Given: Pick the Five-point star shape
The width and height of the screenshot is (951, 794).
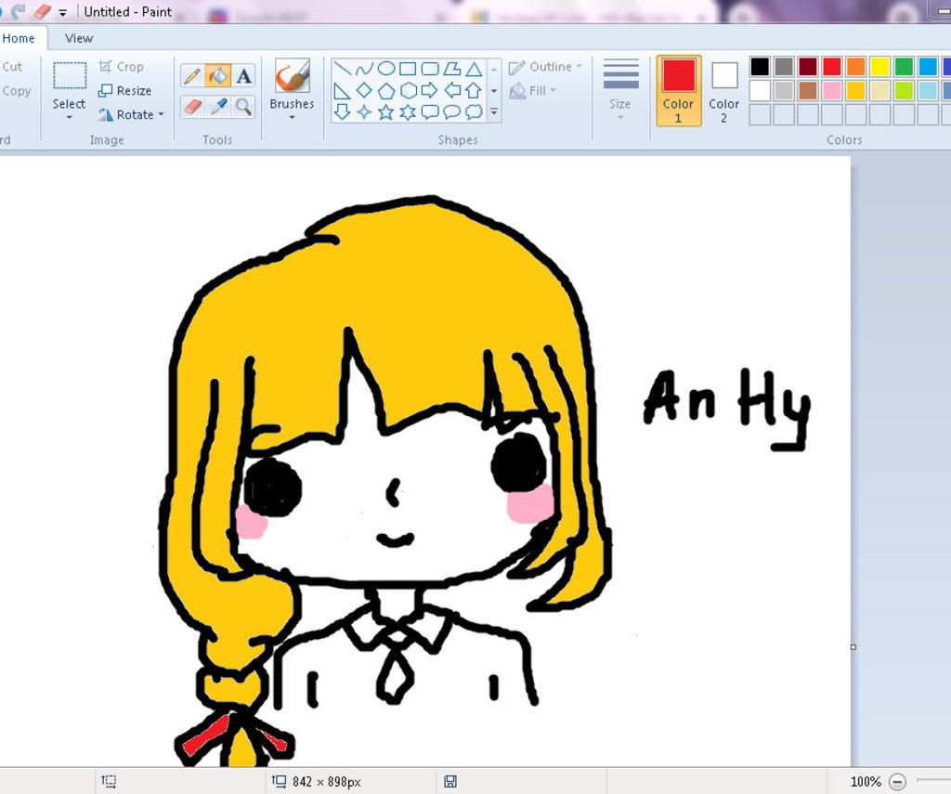Looking at the screenshot, I should click(x=386, y=111).
